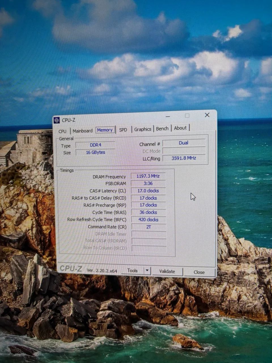
Task: Open the Bench tab
Action: (x=162, y=128)
